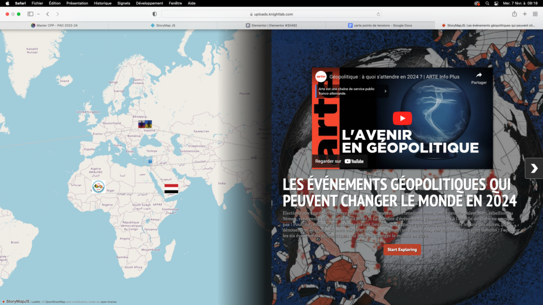Image resolution: width=543 pixels, height=305 pixels.
Task: Select the Russia-Ukraine flag map marker
Action: (145, 124)
